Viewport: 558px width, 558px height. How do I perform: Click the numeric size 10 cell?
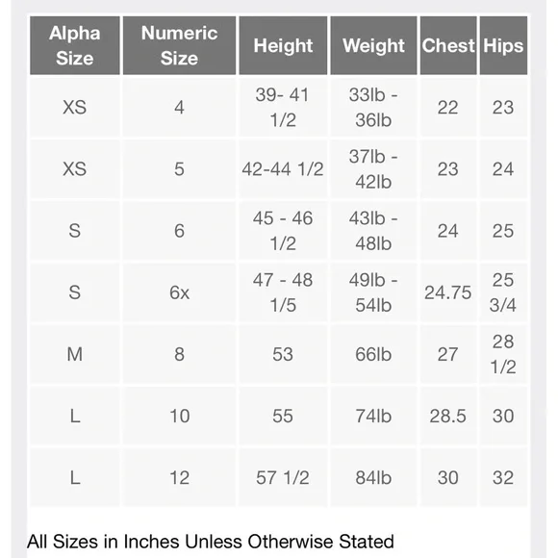tap(179, 416)
